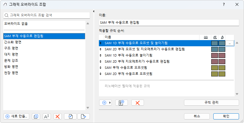Screen dimensions: 244x123
Task: Click the search magnifier icon
Action: point(6,15)
